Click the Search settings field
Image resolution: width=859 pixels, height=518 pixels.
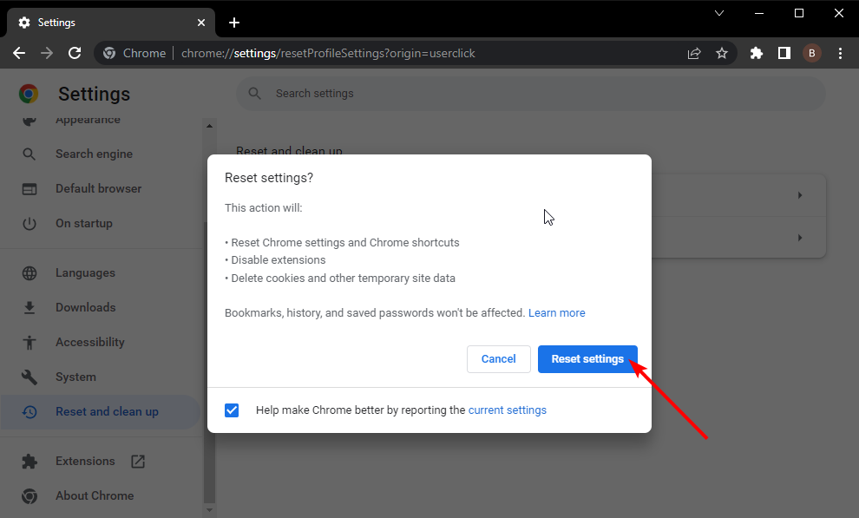click(x=529, y=94)
